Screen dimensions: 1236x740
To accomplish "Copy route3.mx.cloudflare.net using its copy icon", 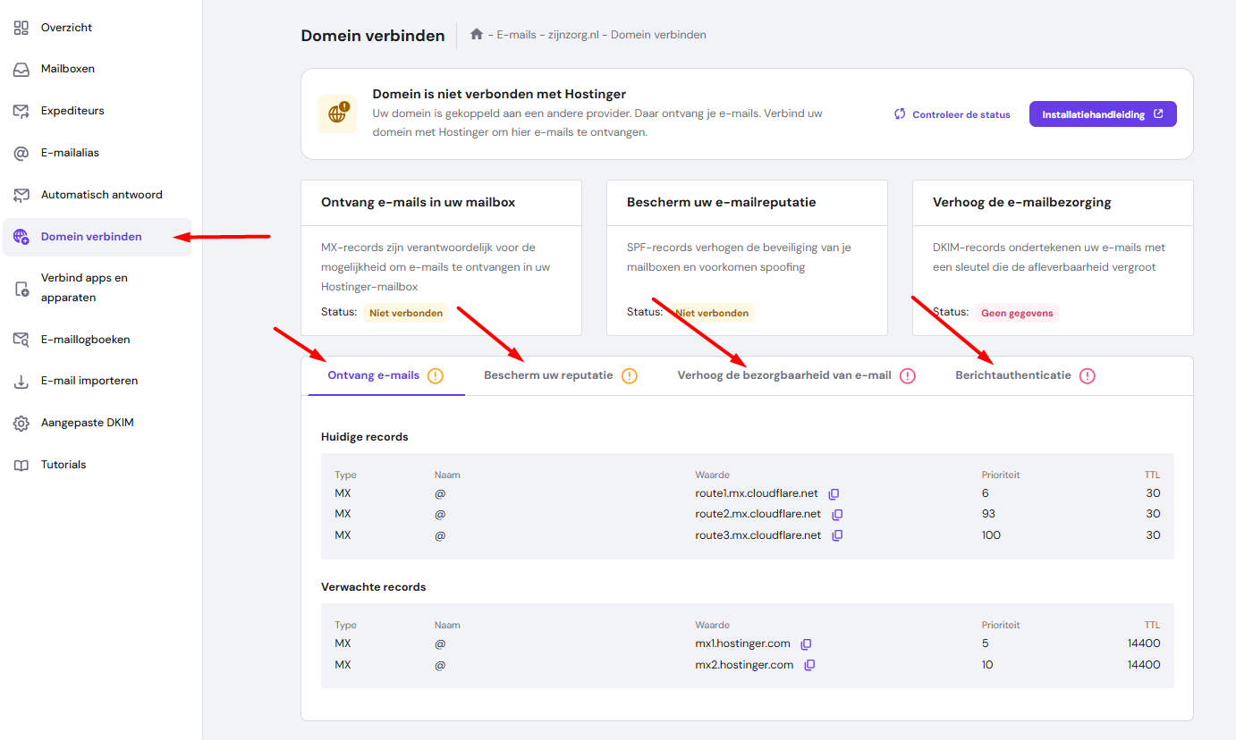I will click(x=837, y=534).
